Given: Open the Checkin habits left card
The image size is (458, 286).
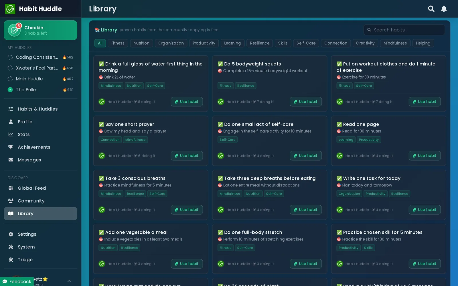Looking at the screenshot, I should [x=41, y=30].
